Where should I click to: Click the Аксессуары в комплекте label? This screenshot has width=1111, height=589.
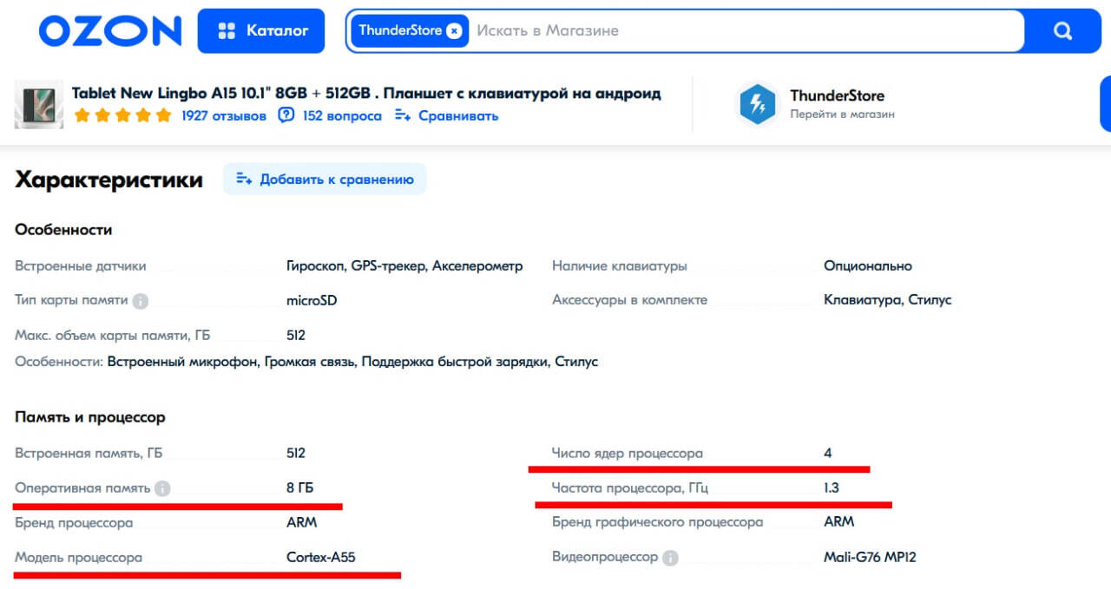coord(630,300)
